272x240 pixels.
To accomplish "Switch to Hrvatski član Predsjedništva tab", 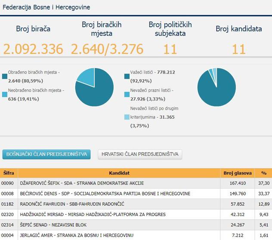I will pos(140,154).
